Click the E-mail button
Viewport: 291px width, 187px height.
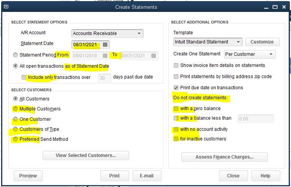tap(146, 176)
